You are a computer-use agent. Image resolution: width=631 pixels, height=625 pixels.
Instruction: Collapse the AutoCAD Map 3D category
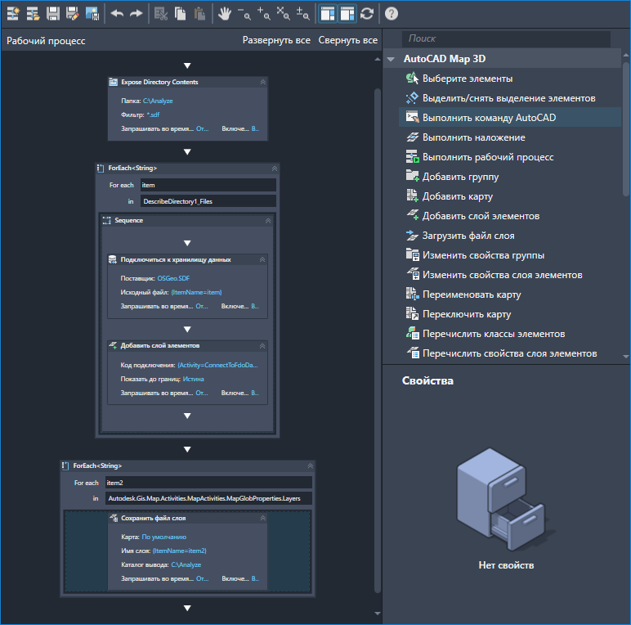click(x=391, y=59)
